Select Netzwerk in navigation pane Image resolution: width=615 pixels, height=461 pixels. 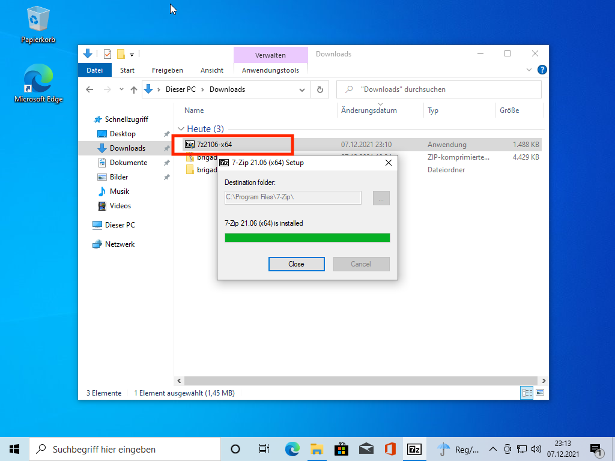click(x=120, y=244)
